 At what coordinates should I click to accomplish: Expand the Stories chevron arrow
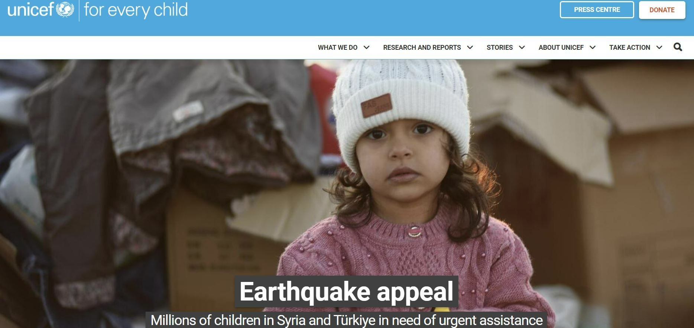point(522,47)
